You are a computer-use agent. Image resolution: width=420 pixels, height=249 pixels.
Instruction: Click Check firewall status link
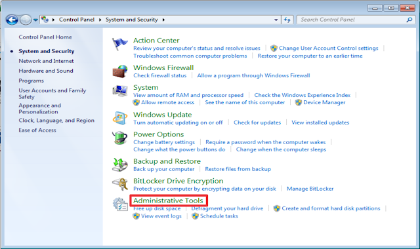coord(159,75)
